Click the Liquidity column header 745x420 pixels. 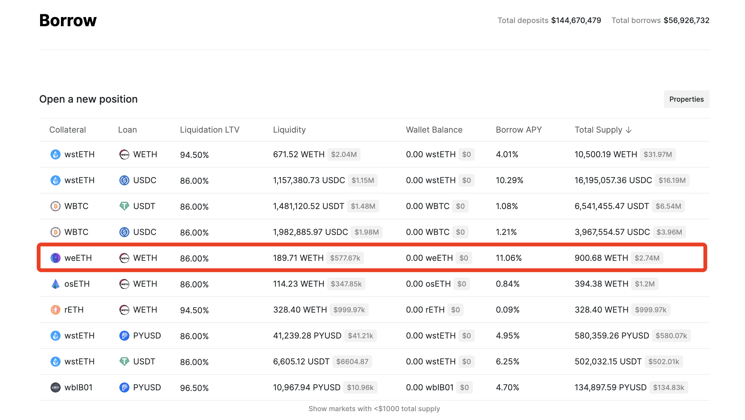[289, 130]
